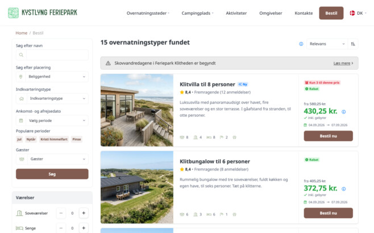Click the Soveværelser door icon in Værelser panel
This screenshot has width=374, height=233.
click(19, 213)
